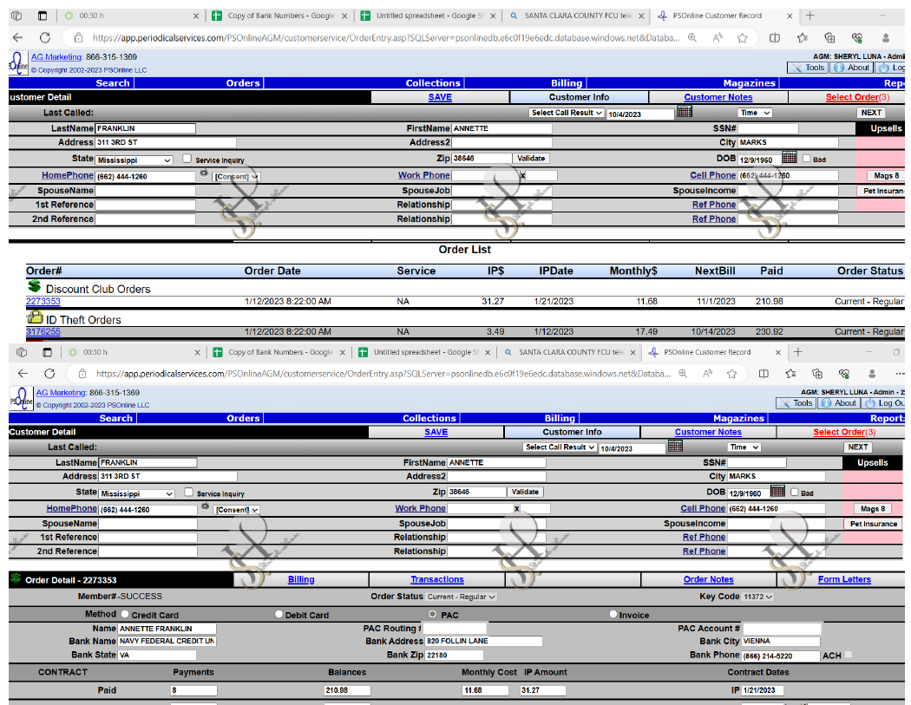This screenshot has width=911, height=705.
Task: Open browser essentials heart icon in the upper browser
Action: pyautogui.click(x=857, y=38)
